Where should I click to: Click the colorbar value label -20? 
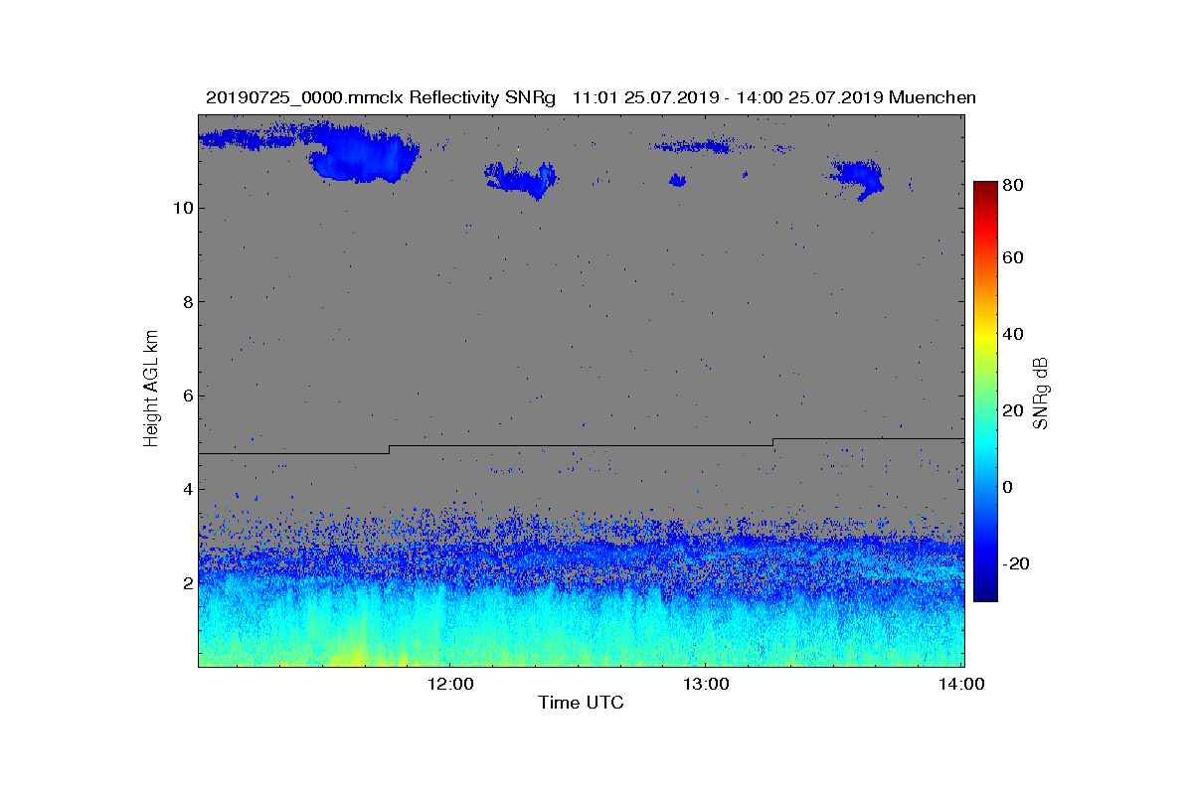1018,563
